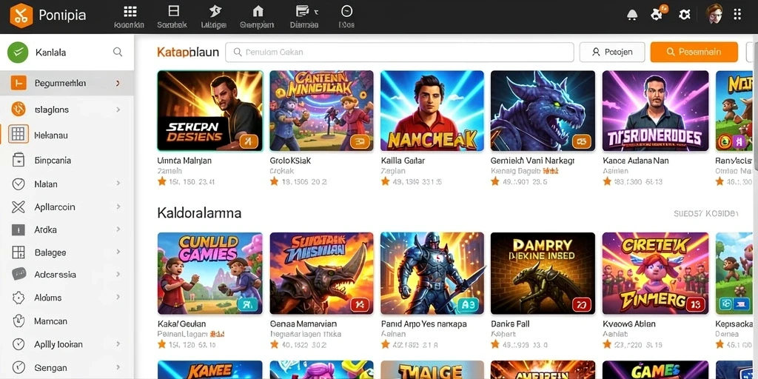Image resolution: width=758 pixels, height=379 pixels.
Task: Open the Kvaowg Atien title
Action: [x=629, y=323]
